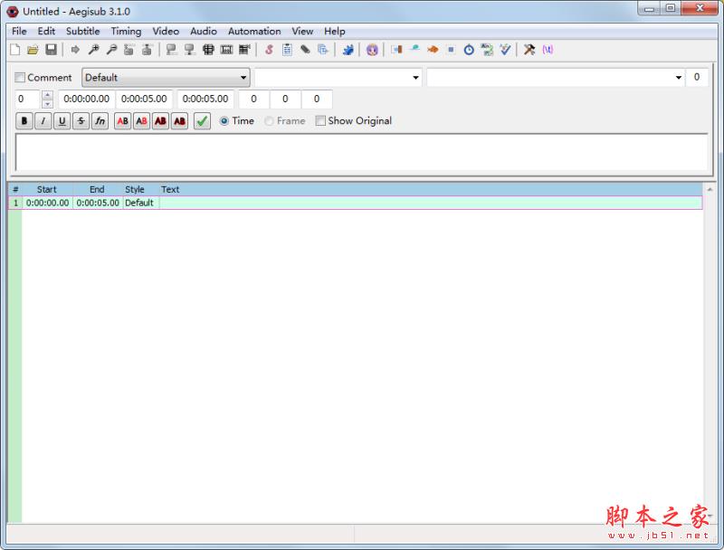The height and width of the screenshot is (550, 724).
Task: Select the Frame radio button
Action: [269, 121]
